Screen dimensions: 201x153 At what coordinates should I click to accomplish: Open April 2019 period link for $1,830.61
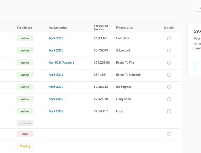pos(56,38)
